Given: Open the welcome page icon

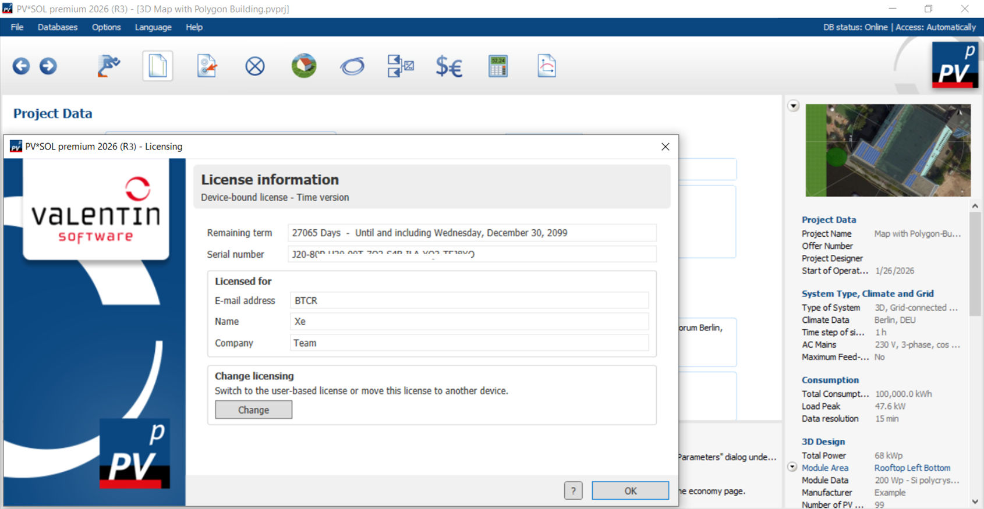Looking at the screenshot, I should (109, 66).
